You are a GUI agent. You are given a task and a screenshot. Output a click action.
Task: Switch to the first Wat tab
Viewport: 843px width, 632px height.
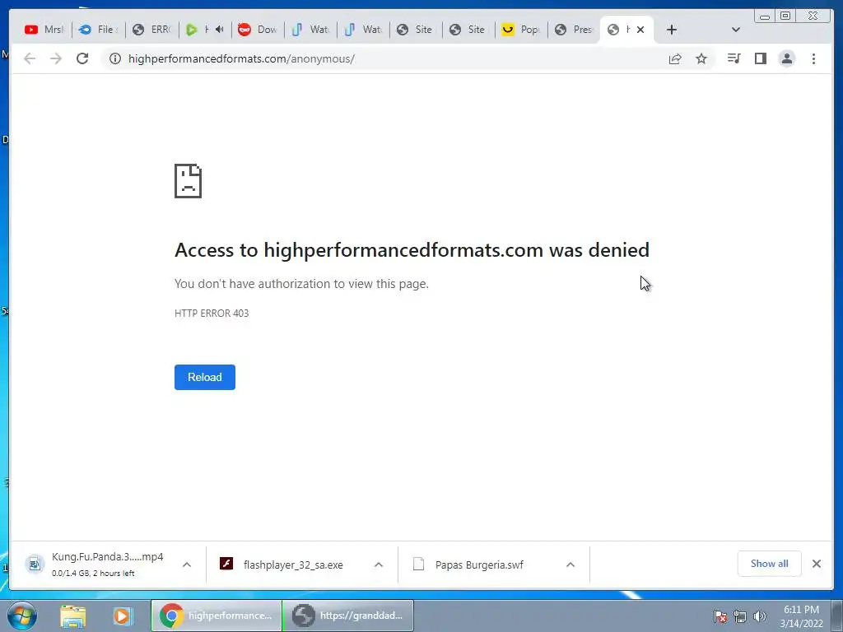310,30
